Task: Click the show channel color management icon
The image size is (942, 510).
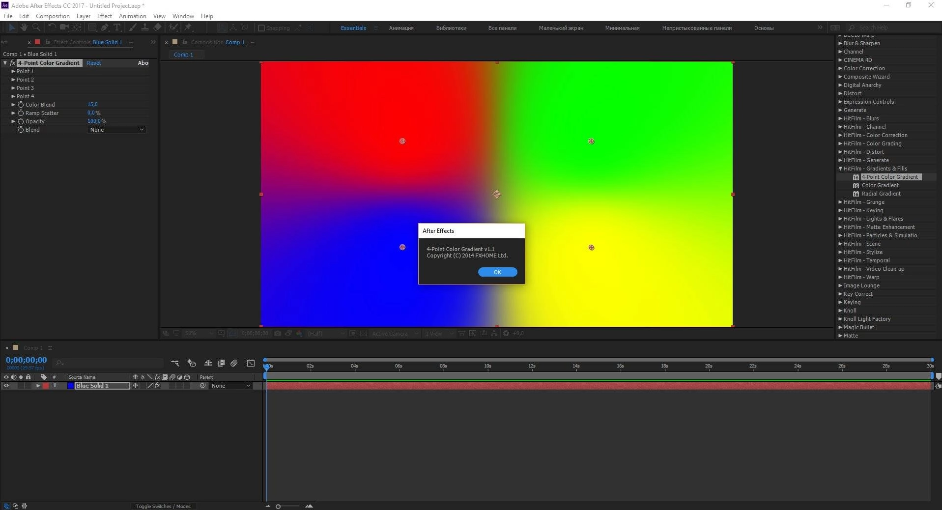Action: click(299, 333)
